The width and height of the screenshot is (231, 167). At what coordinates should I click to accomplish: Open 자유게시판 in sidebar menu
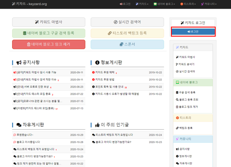click(x=184, y=163)
